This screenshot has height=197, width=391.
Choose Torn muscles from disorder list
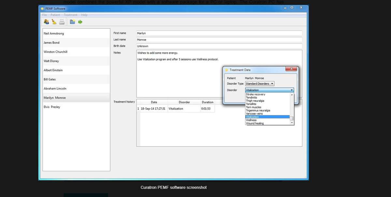point(267,107)
